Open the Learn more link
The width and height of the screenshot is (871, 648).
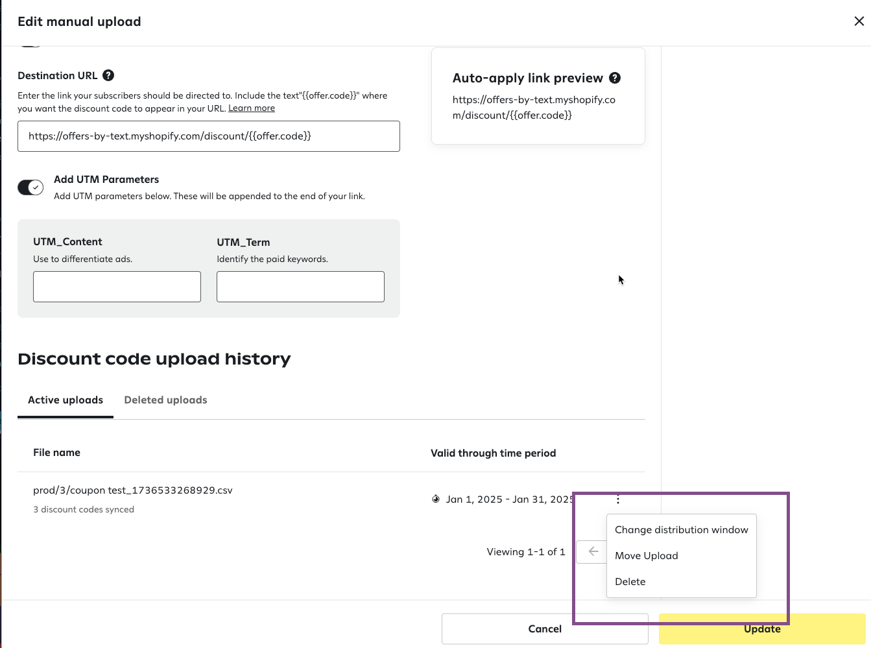tap(251, 108)
